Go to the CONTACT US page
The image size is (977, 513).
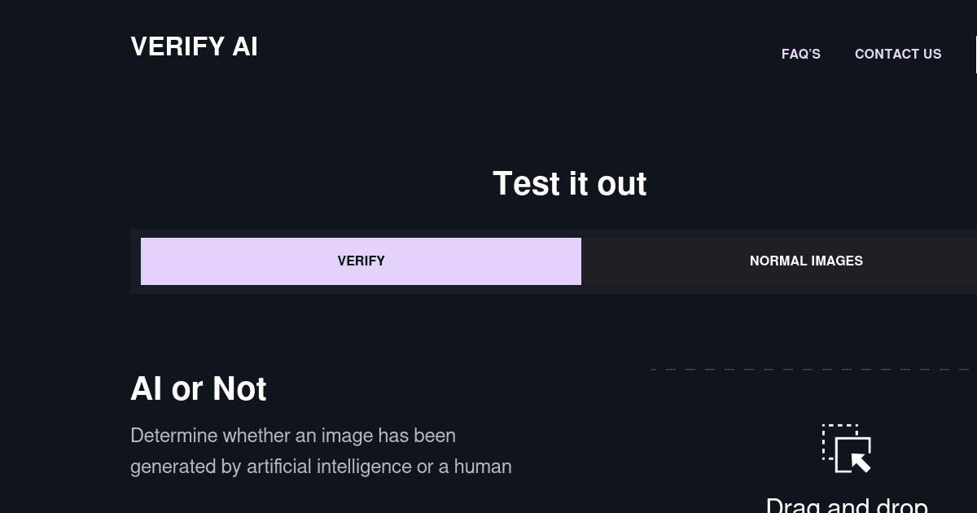point(898,54)
